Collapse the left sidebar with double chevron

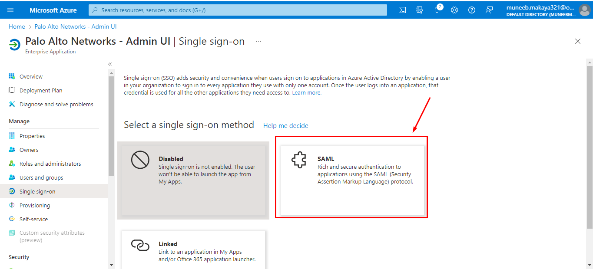[110, 64]
